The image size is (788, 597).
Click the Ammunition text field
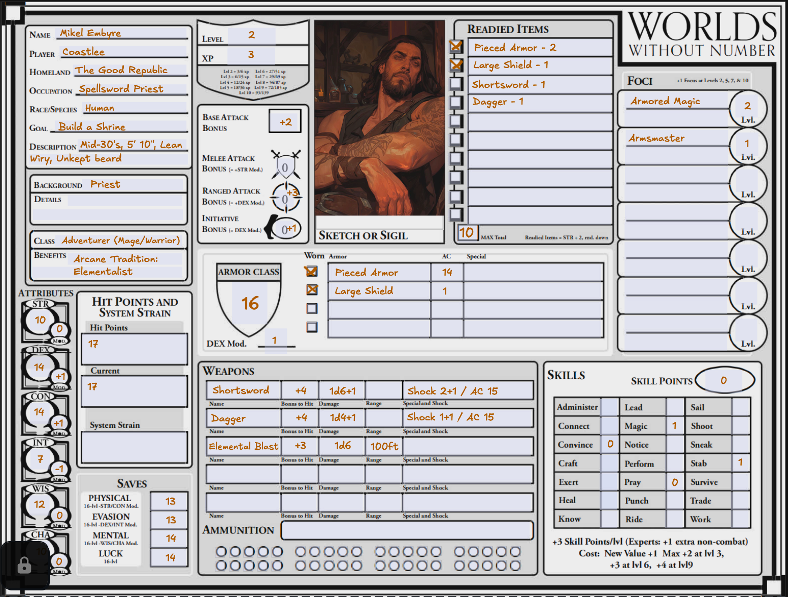[x=407, y=530]
